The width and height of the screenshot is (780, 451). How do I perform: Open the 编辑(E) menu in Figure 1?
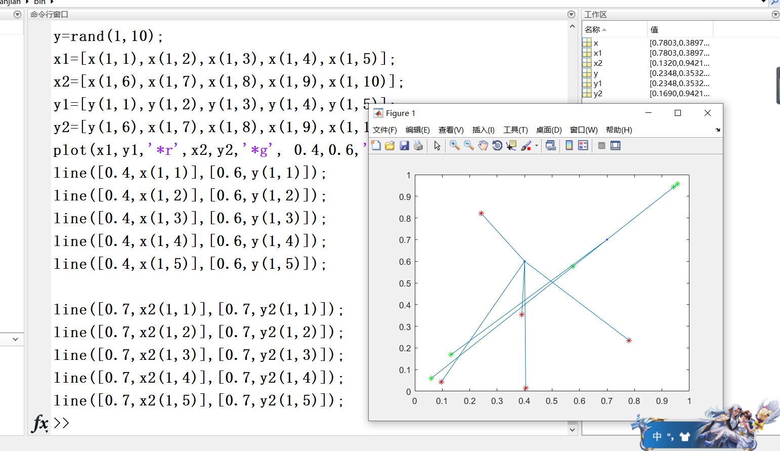418,130
